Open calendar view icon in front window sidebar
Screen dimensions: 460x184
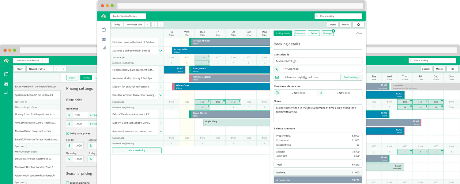(x=104, y=30)
